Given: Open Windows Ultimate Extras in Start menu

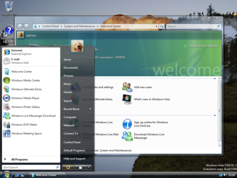Looking at the screenshot, I should [31, 89].
